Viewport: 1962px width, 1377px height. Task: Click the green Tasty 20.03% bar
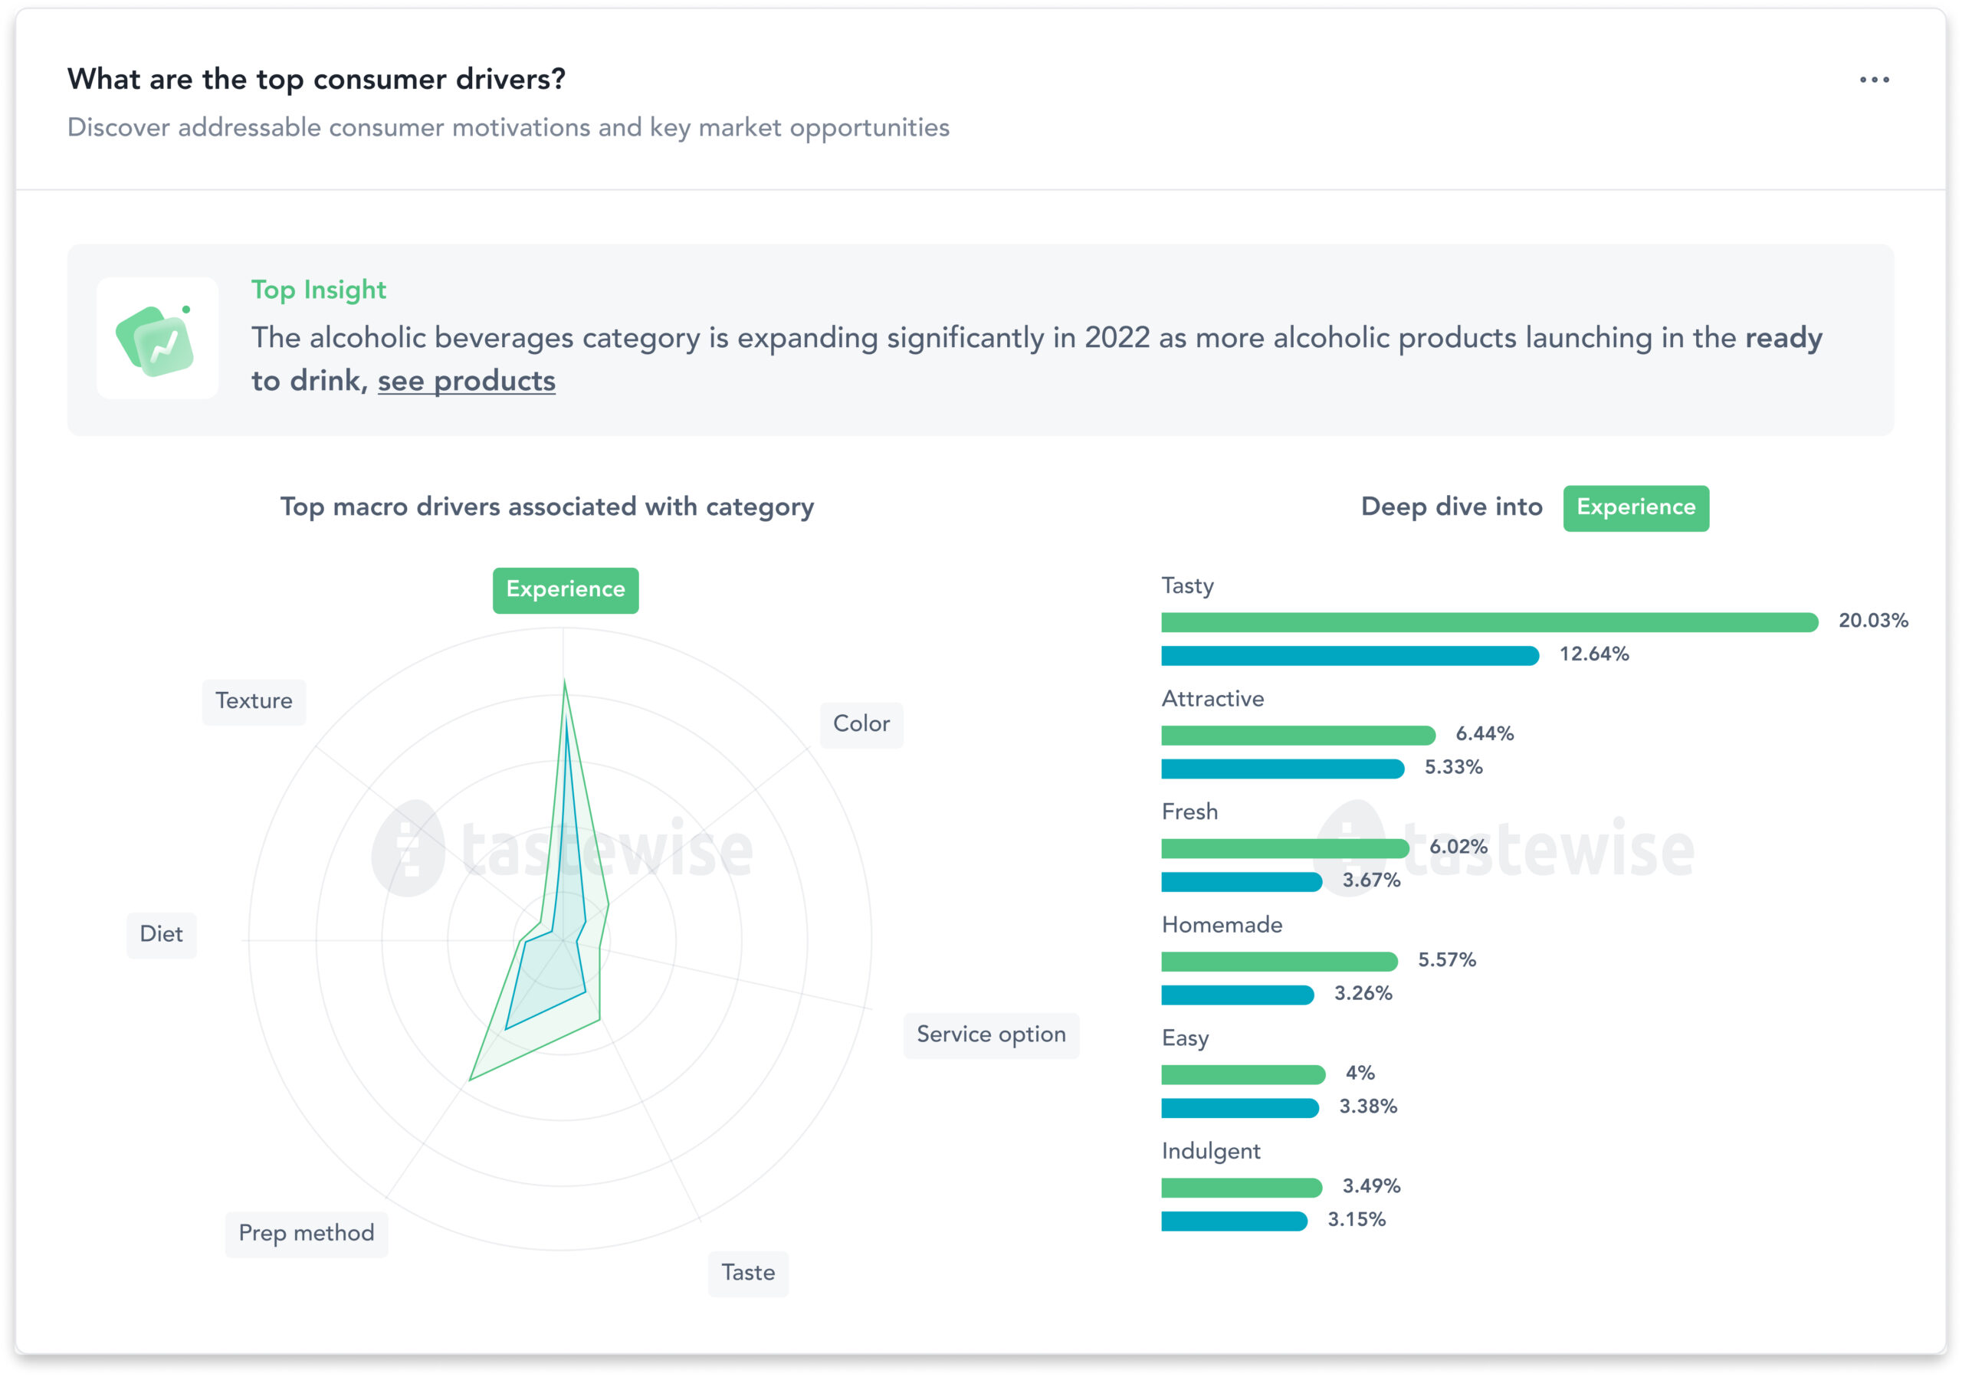1488,622
